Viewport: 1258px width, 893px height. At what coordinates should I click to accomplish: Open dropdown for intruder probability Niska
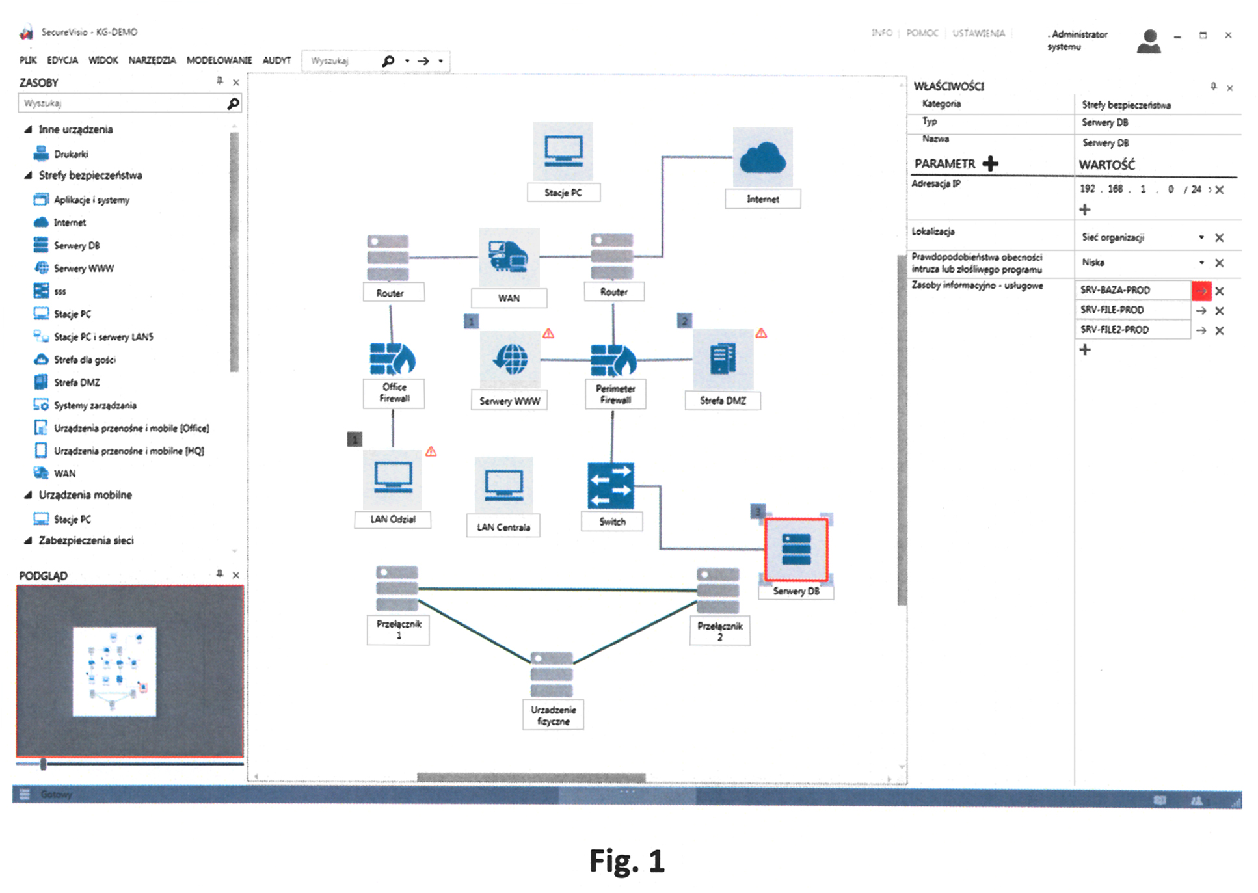[x=1201, y=263]
